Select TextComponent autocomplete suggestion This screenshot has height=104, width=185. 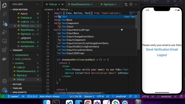tap(97, 23)
